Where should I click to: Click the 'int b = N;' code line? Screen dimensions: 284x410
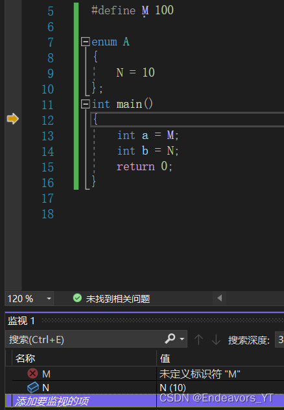pos(148,151)
